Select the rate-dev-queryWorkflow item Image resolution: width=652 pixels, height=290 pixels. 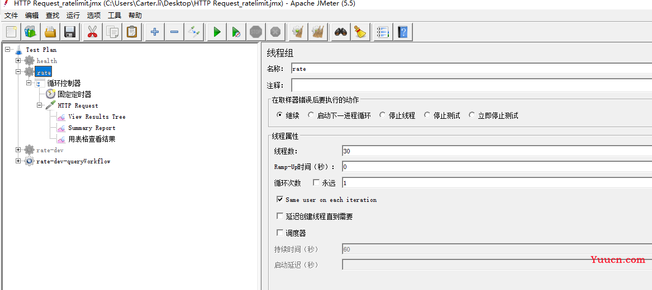pyautogui.click(x=73, y=161)
